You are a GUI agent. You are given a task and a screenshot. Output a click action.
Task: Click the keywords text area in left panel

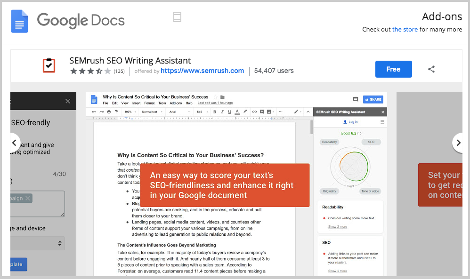click(38, 204)
